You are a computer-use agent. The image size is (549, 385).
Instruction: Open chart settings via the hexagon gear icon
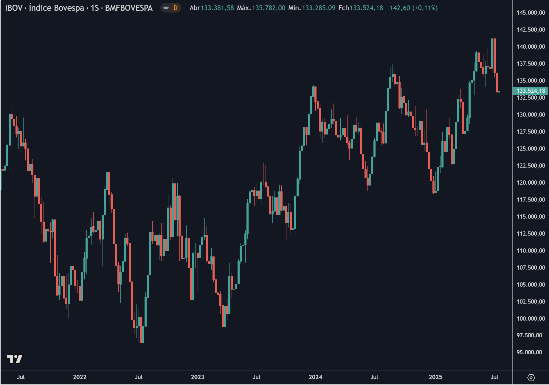(531, 378)
